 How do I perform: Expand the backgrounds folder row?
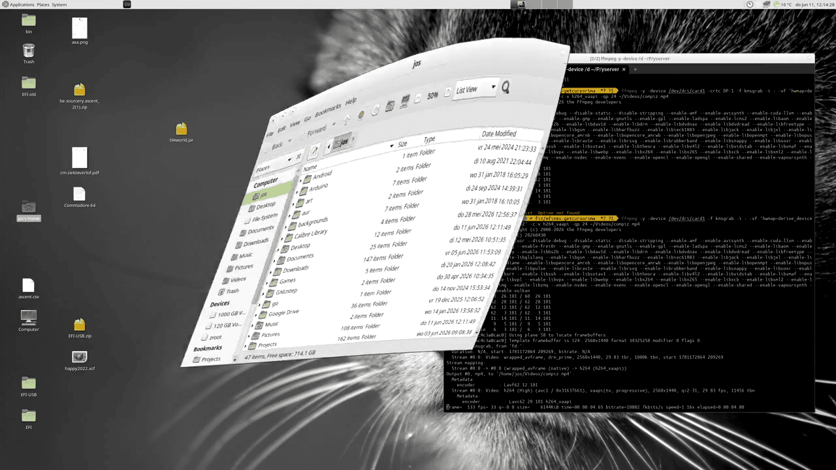pos(285,227)
